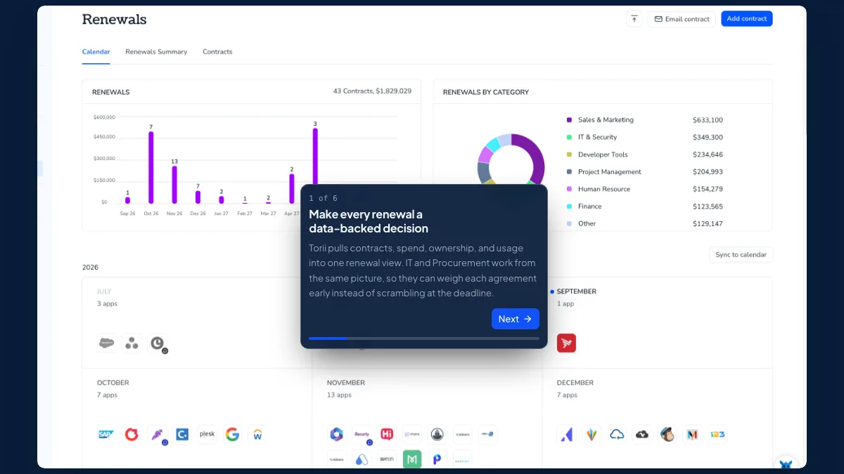The height and width of the screenshot is (474, 844).
Task: Click the Nov 26 bar in the chart
Action: 174,185
